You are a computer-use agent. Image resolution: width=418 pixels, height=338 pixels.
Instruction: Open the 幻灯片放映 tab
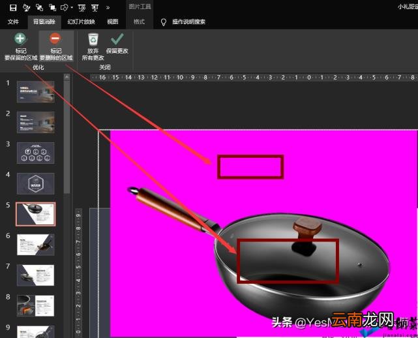(82, 22)
